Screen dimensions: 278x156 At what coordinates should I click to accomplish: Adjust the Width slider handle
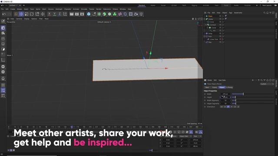click(x=243, y=94)
